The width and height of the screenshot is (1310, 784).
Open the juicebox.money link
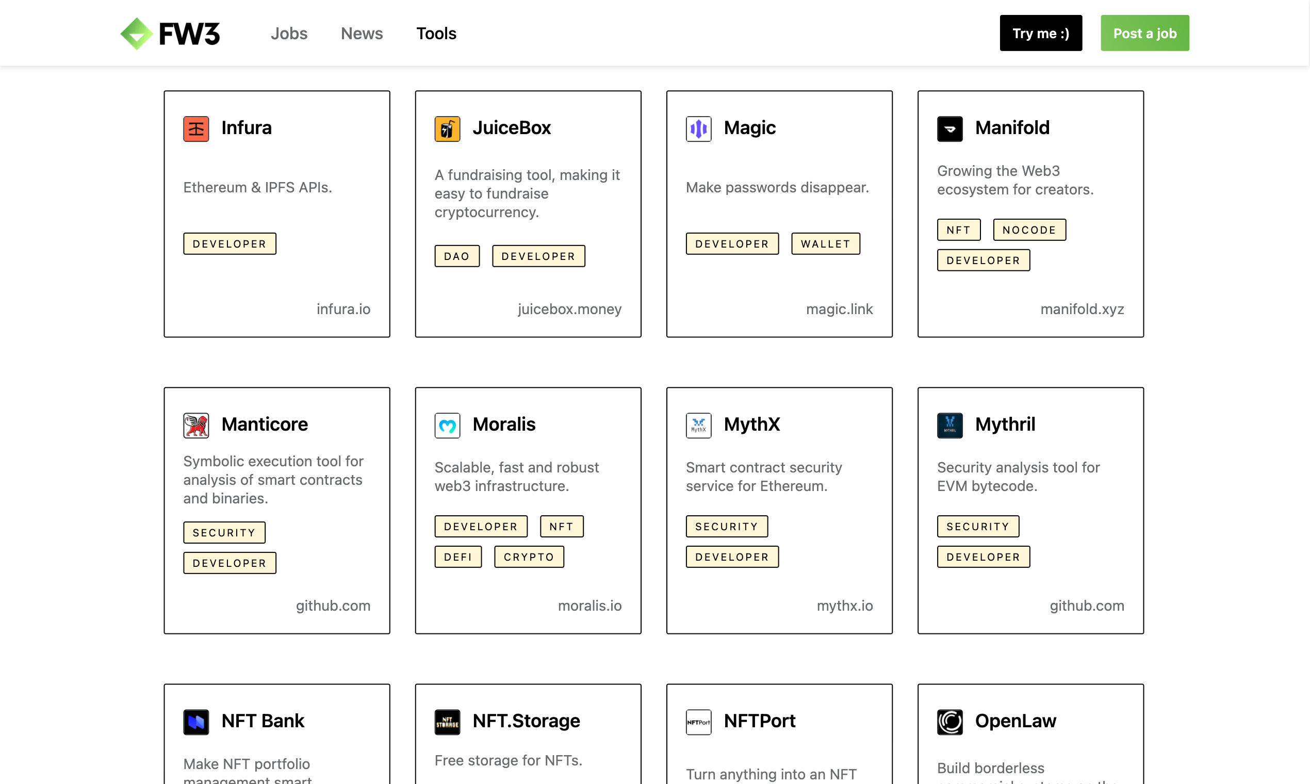(x=569, y=309)
